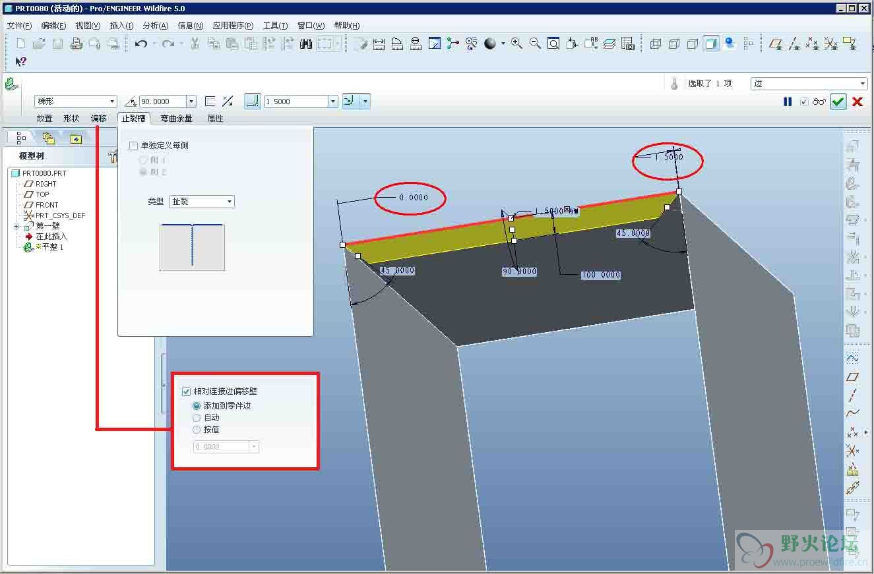The height and width of the screenshot is (574, 874).
Task: Click the 100.0000 dimension in the viewport
Action: (x=601, y=275)
